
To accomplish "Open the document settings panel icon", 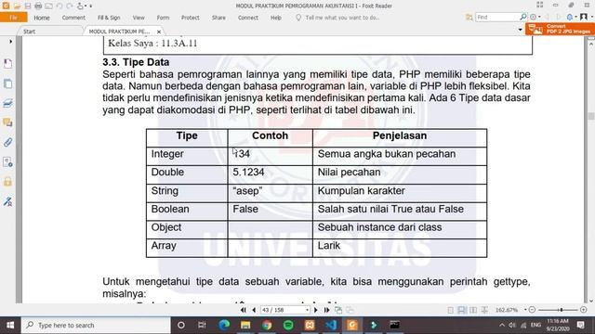I will tap(7, 162).
